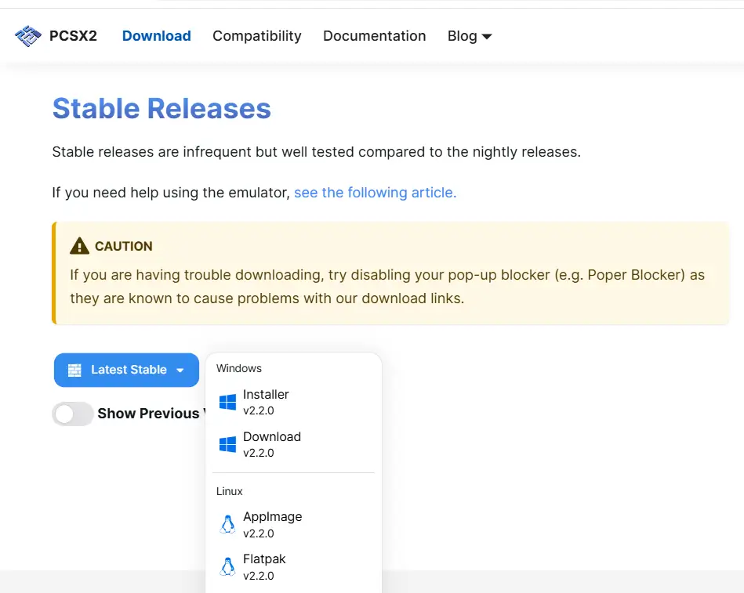
Task: Click the PCSX2 site name
Action: tap(73, 36)
